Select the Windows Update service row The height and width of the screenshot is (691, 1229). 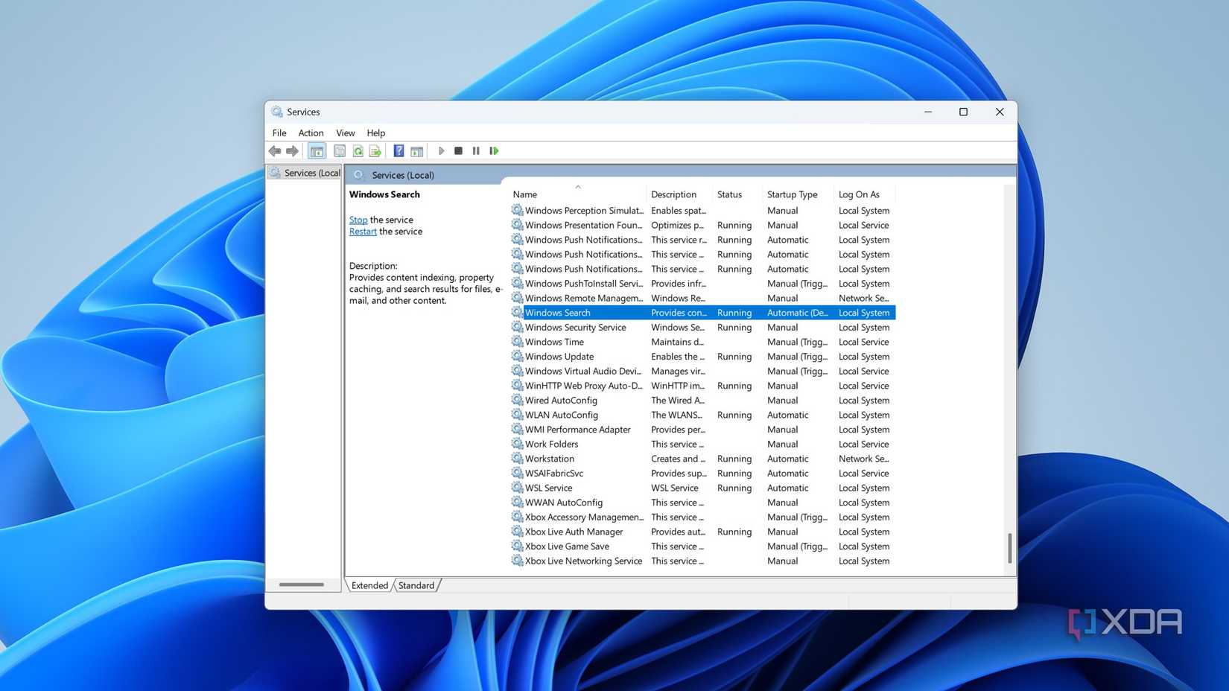pyautogui.click(x=559, y=356)
